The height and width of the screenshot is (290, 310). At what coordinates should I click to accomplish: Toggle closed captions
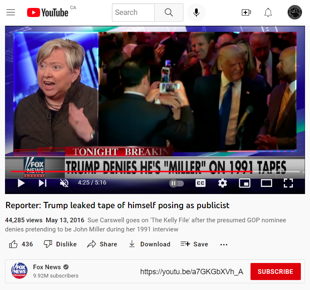[x=201, y=183]
